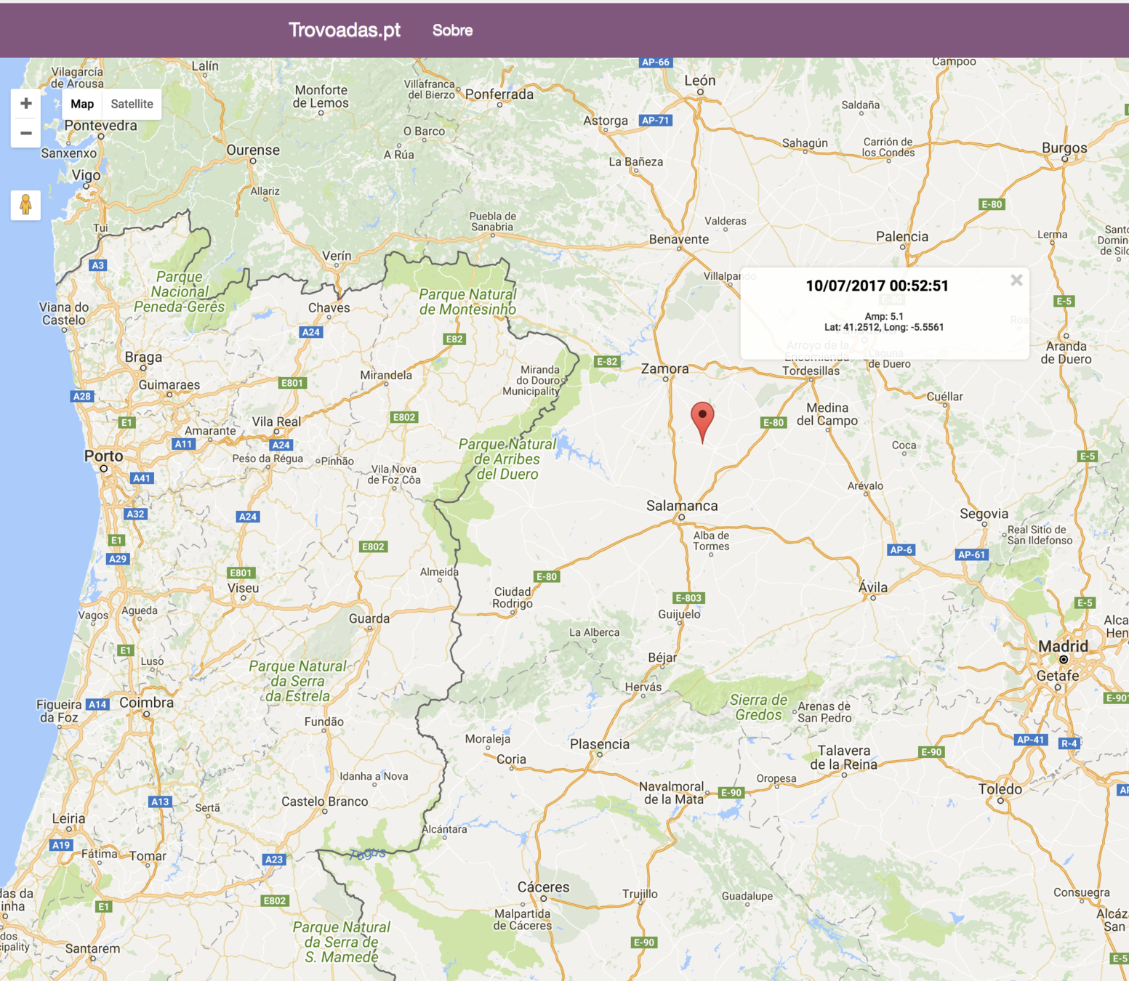The height and width of the screenshot is (981, 1129).
Task: Click the Ourense city label
Action: pyautogui.click(x=253, y=150)
